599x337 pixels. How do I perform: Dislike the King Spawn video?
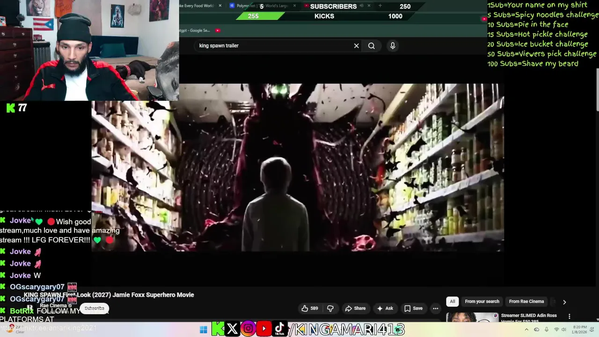330,308
